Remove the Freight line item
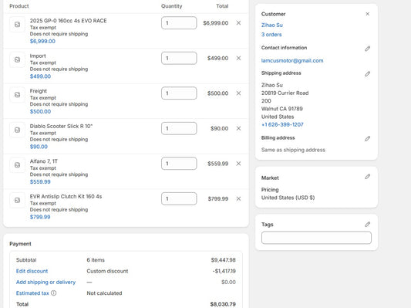Image resolution: width=411 pixels, height=308 pixels. coord(238,93)
